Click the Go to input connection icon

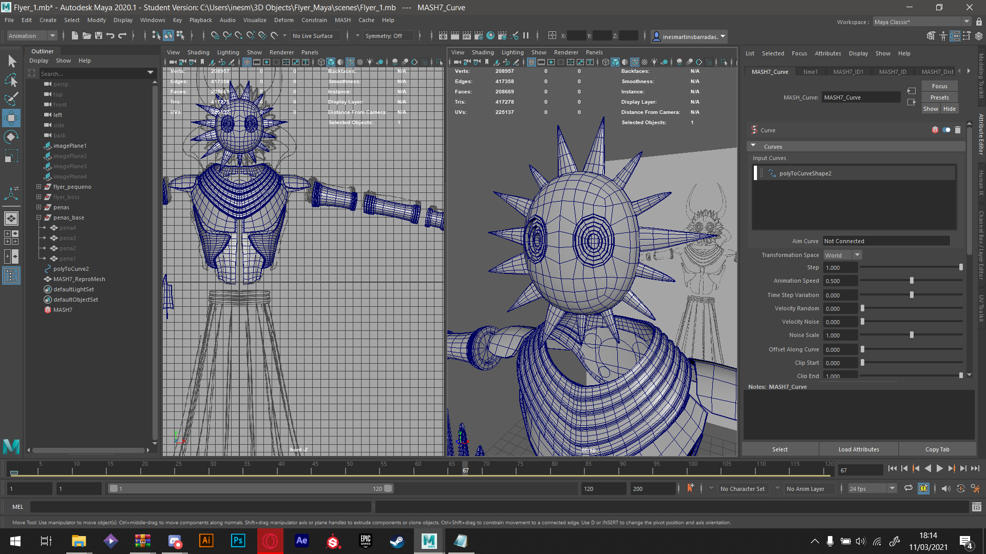(912, 91)
